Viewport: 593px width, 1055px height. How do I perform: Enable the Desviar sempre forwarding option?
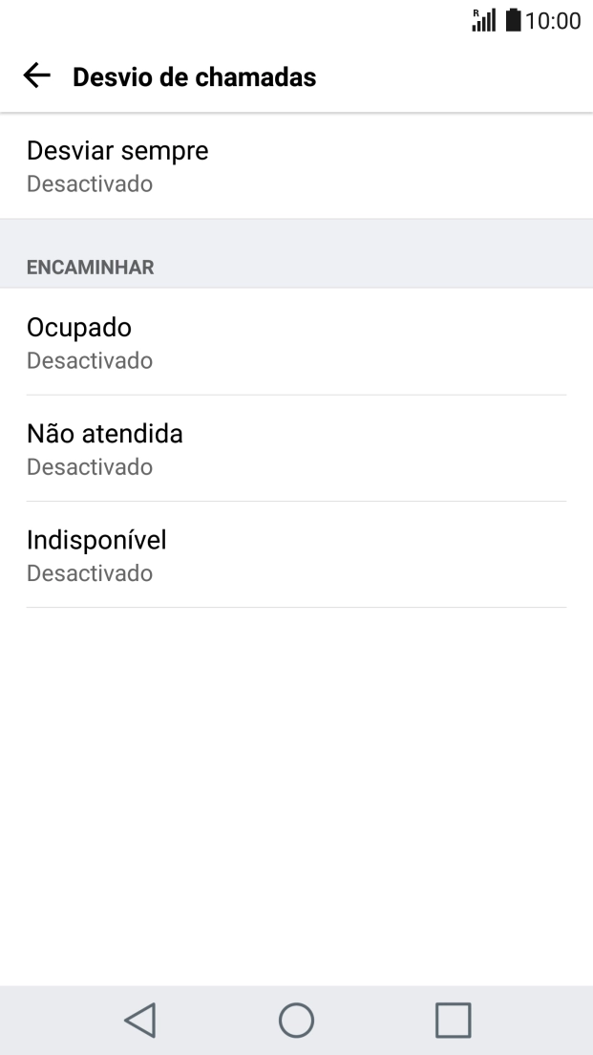pyautogui.click(x=296, y=164)
